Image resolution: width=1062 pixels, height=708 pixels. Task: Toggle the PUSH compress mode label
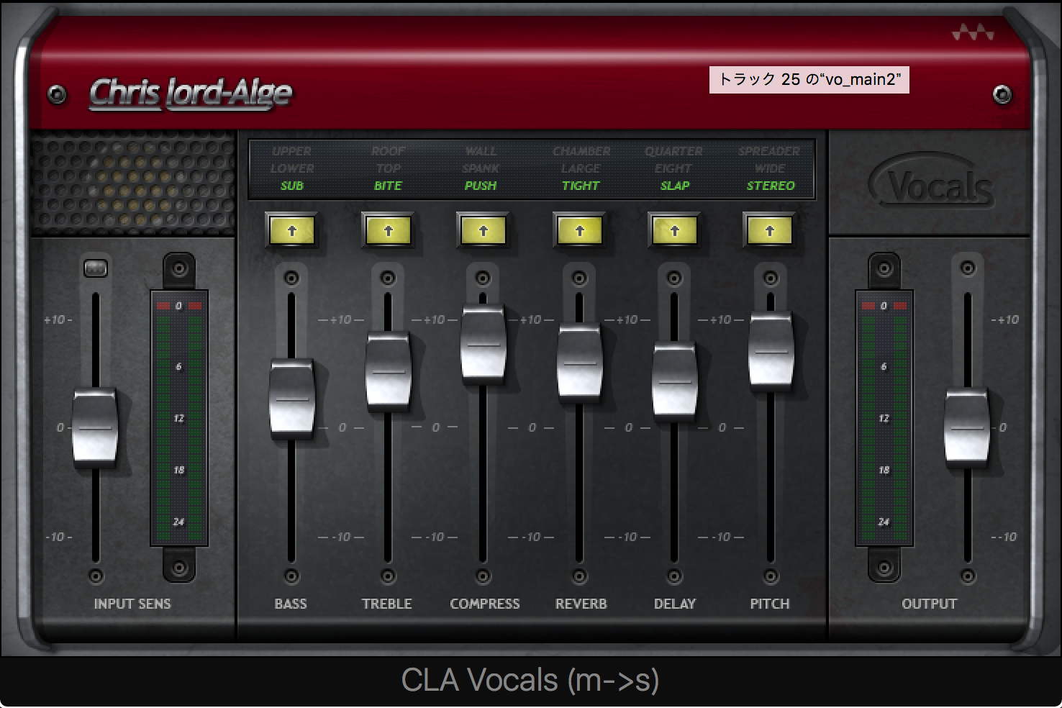(480, 186)
